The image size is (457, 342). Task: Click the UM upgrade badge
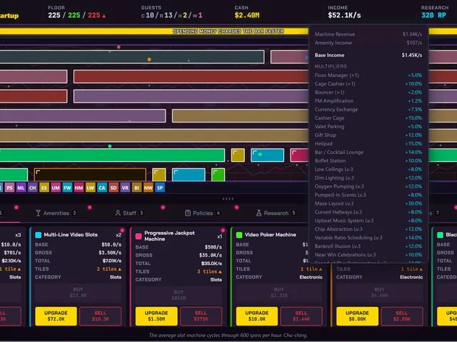click(x=56, y=187)
